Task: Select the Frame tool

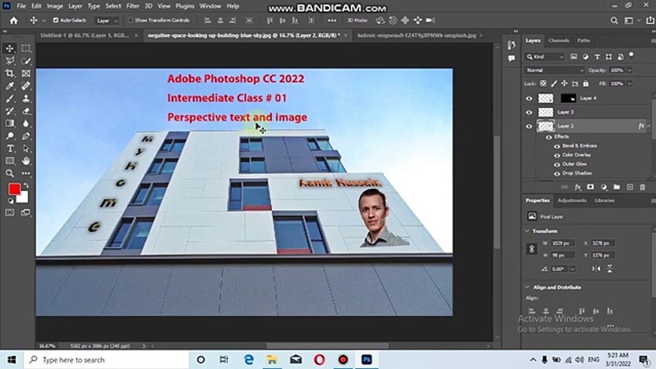Action: (26, 73)
